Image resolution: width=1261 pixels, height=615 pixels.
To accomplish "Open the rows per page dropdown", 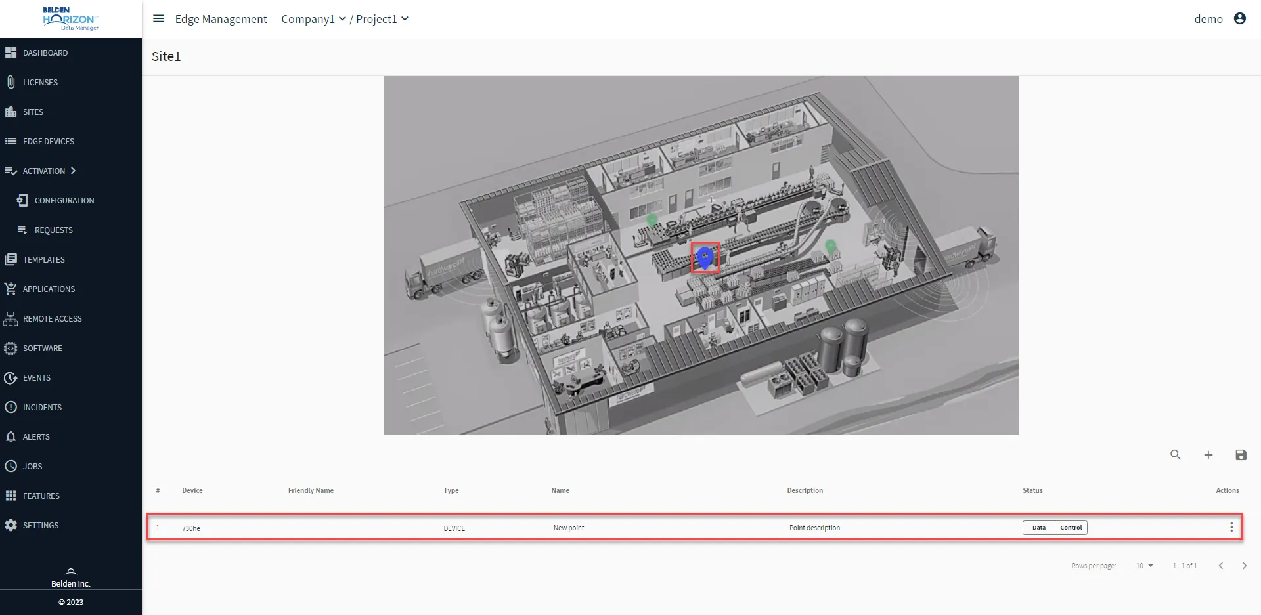I will [1145, 566].
